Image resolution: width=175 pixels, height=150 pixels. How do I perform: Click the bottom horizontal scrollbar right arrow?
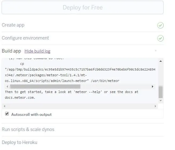point(155,106)
